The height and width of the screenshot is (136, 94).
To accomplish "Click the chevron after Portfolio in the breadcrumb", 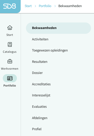I will click(x=55, y=6).
